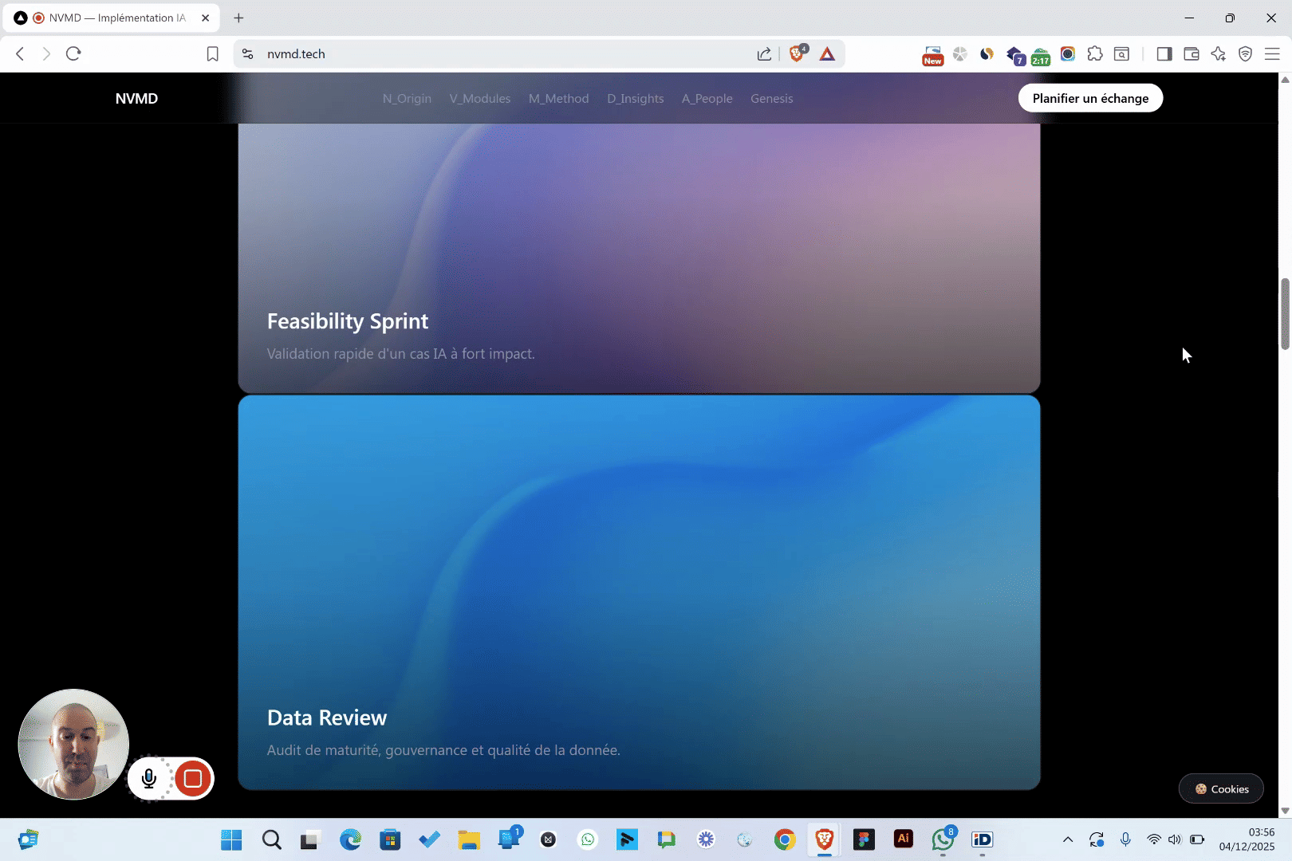This screenshot has width=1292, height=861.
Task: Go to the D_Insights nav section
Action: coord(635,99)
